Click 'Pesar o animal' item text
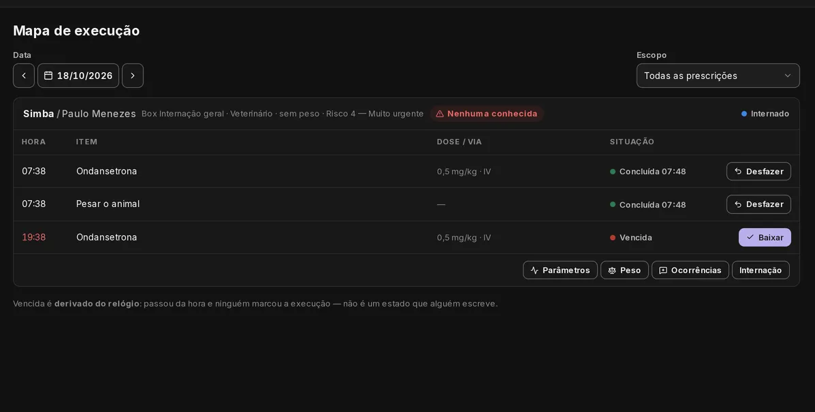The height and width of the screenshot is (412, 815). [108, 204]
